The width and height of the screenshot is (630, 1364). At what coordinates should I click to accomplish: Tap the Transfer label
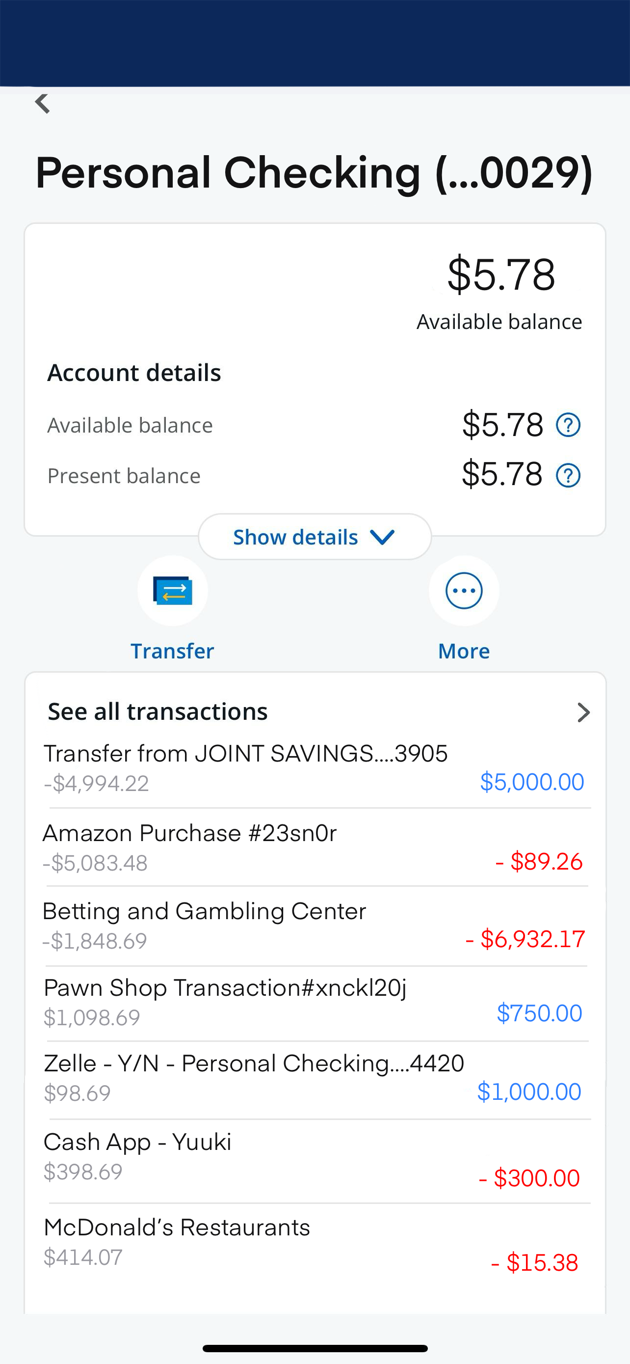172,651
